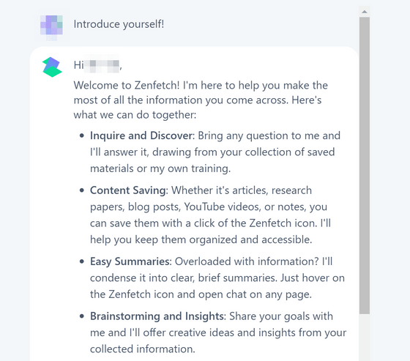410x361 pixels.
Task: Click the "Welcome to Zenfetch!" sentence
Action: coord(127,85)
